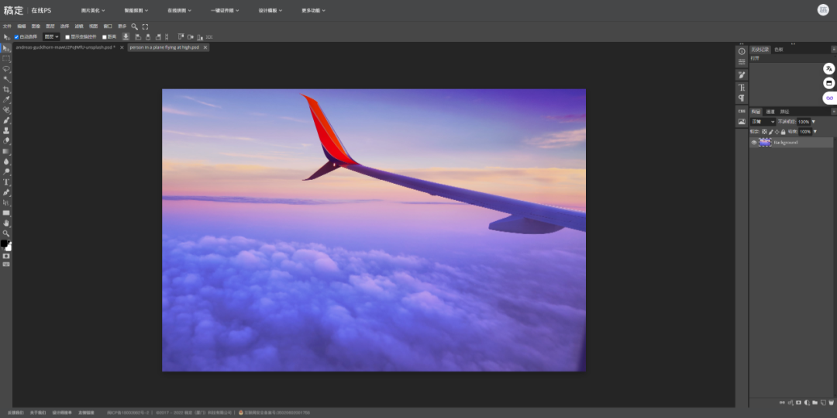Open the CSS panel icon
The height and width of the screenshot is (418, 837).
[742, 111]
